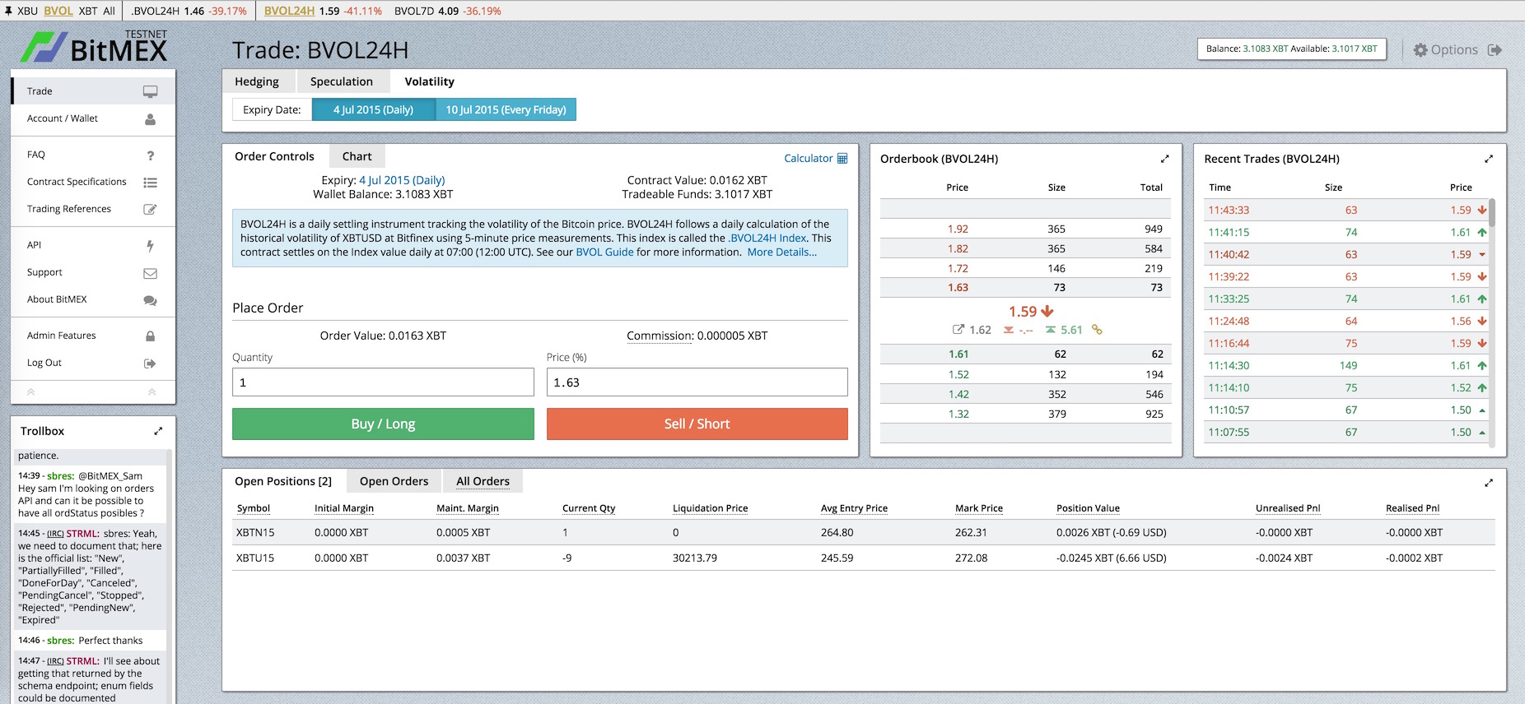The width and height of the screenshot is (1525, 704).
Task: Click the Contract Specifications list icon
Action: 150,182
